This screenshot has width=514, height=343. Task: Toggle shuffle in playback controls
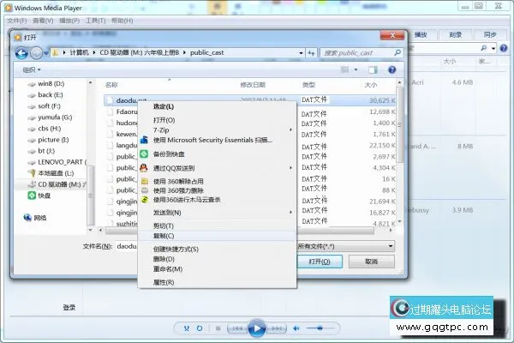click(187, 328)
